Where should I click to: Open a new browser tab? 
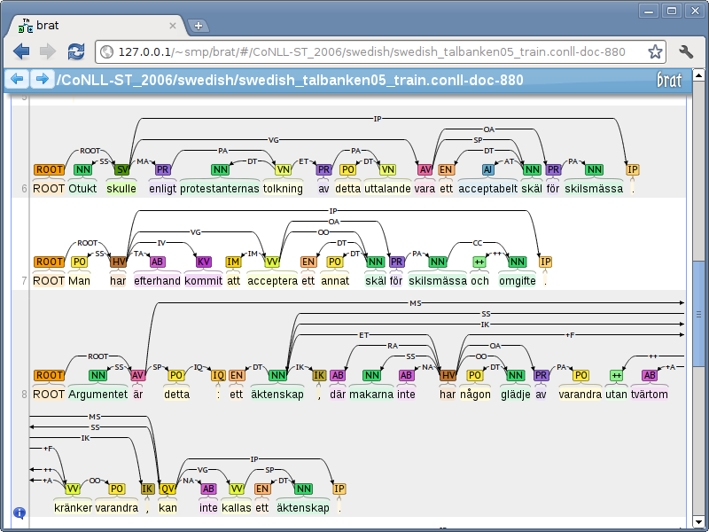(x=198, y=26)
